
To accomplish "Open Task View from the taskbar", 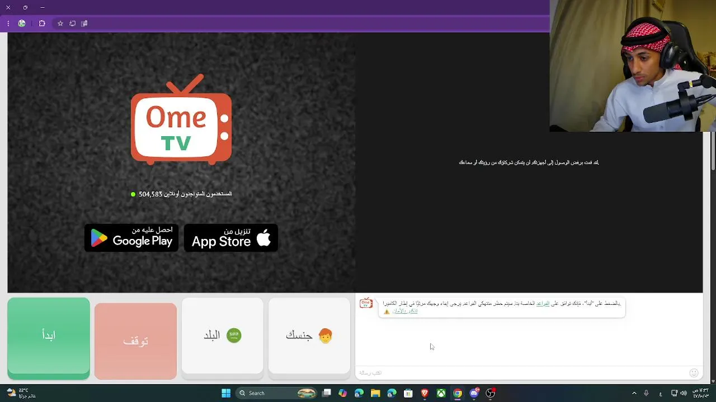I will pos(327,393).
